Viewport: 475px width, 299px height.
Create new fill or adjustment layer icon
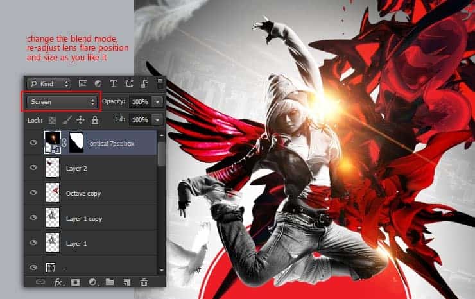click(92, 282)
